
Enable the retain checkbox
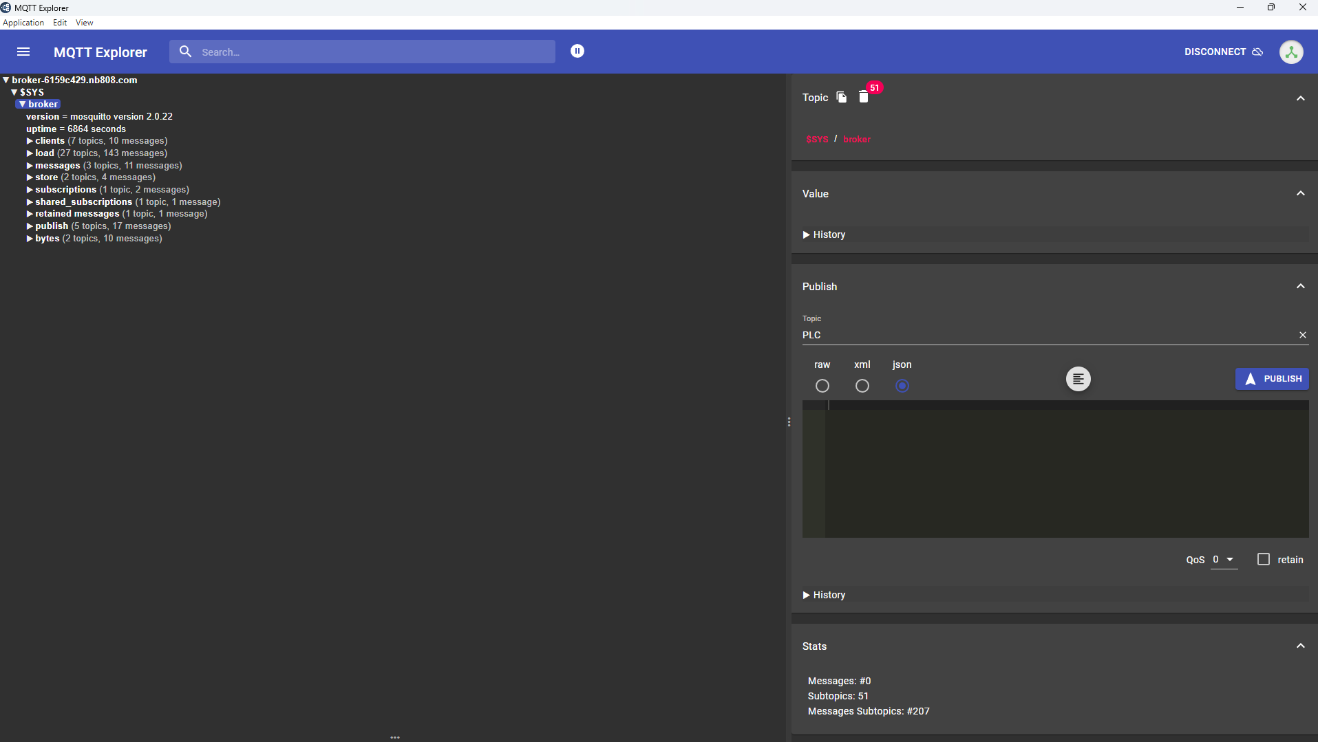click(x=1263, y=559)
